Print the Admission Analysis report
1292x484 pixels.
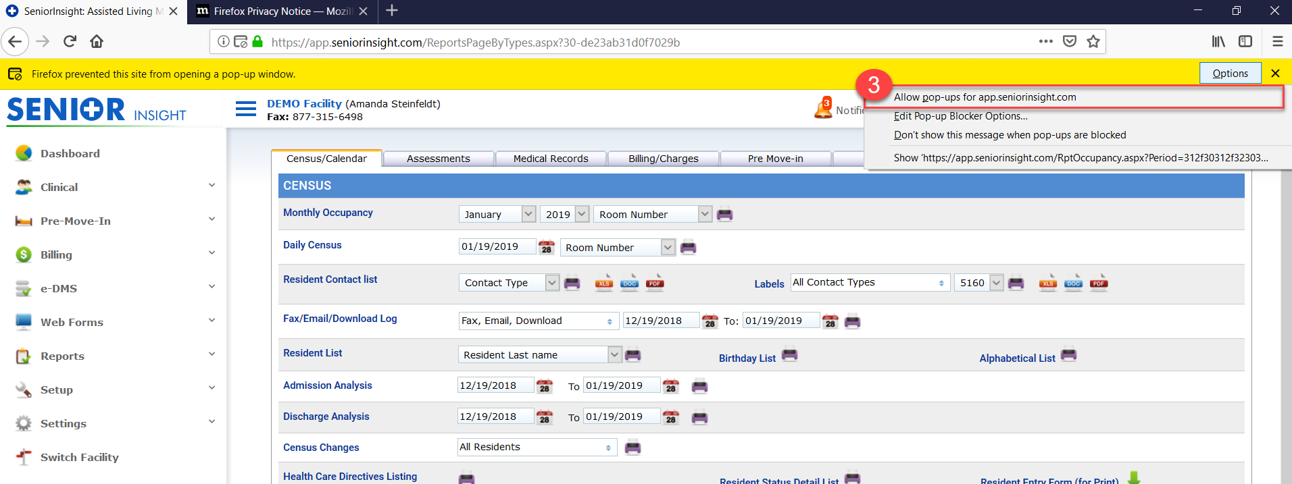click(699, 386)
